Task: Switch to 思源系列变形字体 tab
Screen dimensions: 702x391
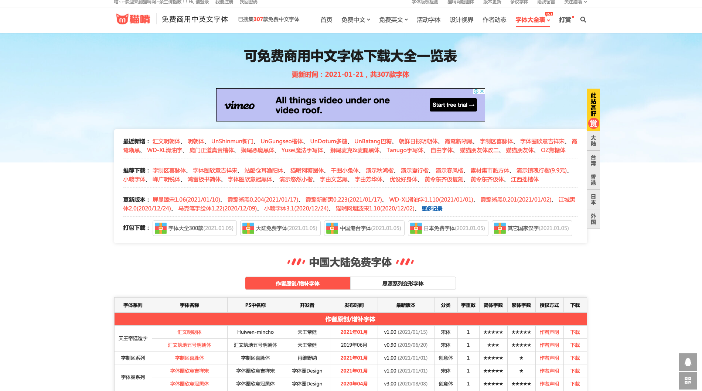Action: 403,284
